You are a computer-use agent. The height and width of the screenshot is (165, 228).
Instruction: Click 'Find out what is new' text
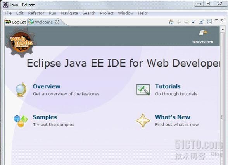click(x=177, y=124)
